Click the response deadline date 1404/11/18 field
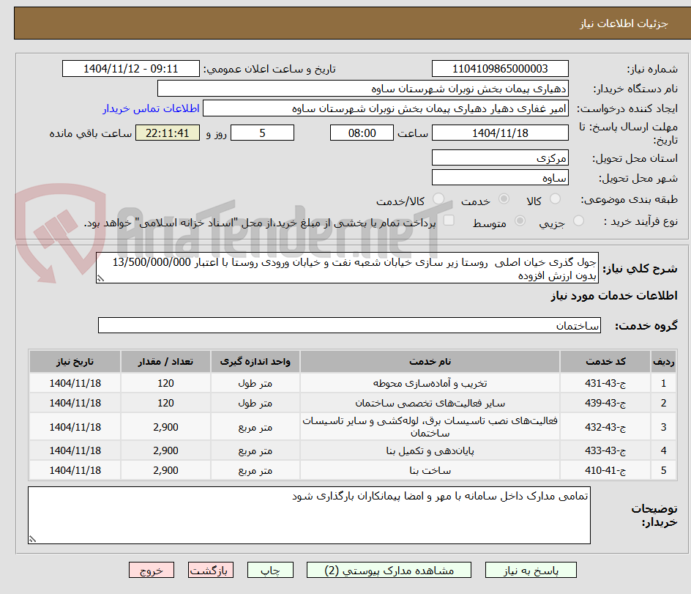Viewport: 691px width, 594px height. click(x=500, y=133)
